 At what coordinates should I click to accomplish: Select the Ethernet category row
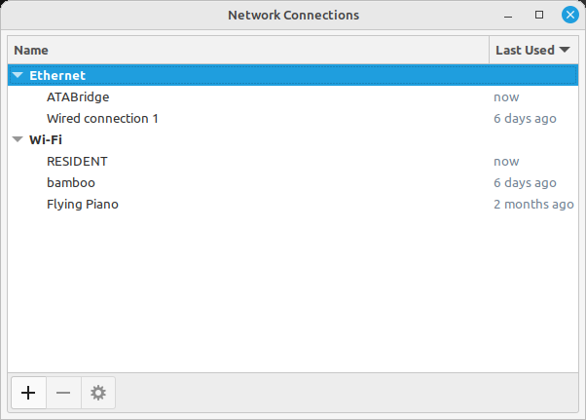(x=57, y=75)
